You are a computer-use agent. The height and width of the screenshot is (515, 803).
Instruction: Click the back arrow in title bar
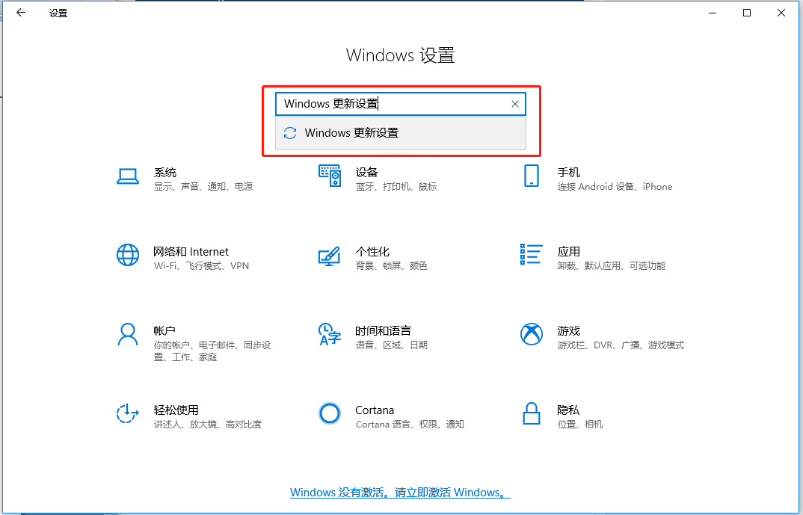tap(21, 13)
